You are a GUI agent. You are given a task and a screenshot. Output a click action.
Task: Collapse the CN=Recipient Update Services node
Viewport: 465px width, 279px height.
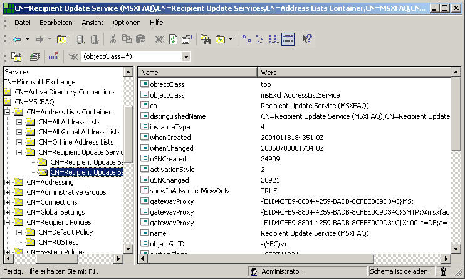19,152
